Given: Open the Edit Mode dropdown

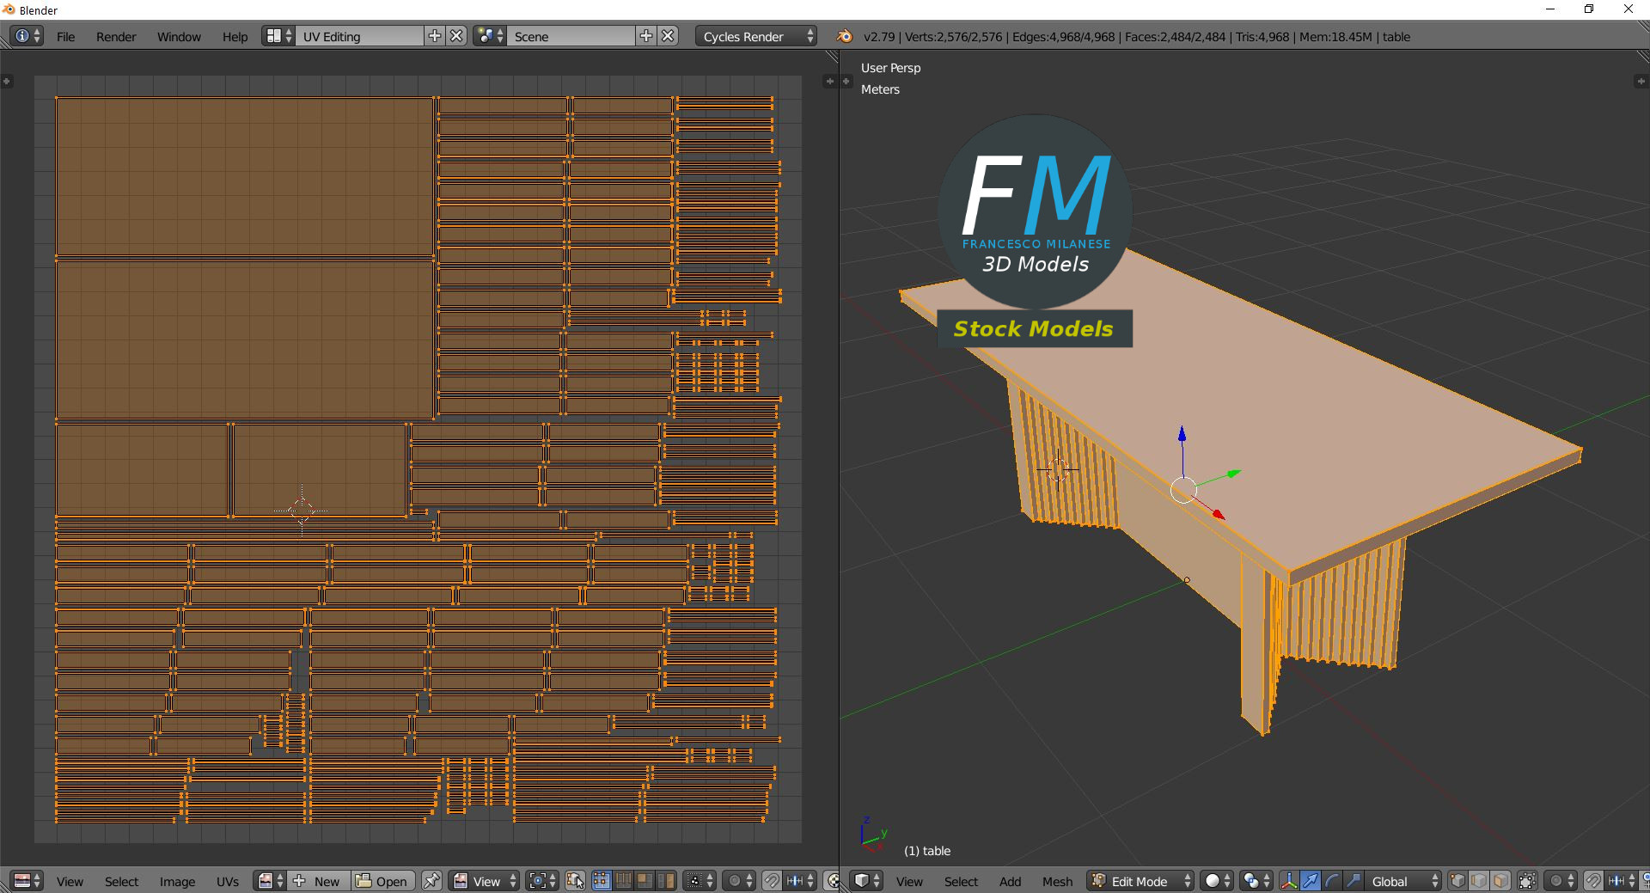Looking at the screenshot, I should click(1140, 881).
